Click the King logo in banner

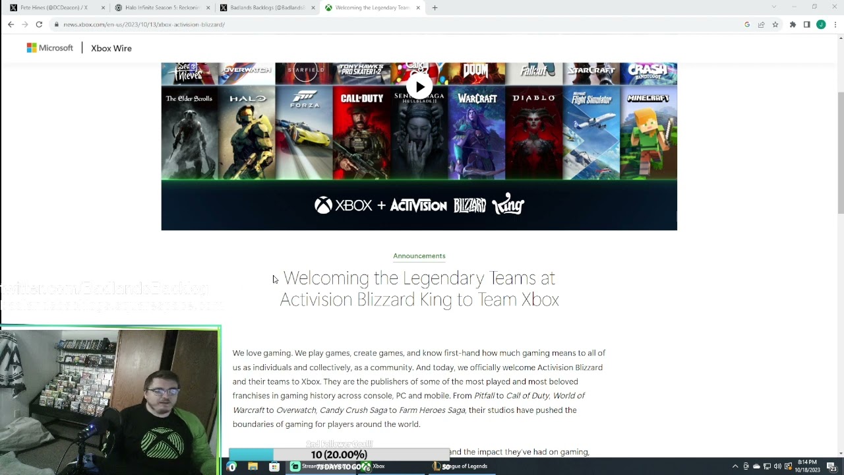[x=508, y=204]
